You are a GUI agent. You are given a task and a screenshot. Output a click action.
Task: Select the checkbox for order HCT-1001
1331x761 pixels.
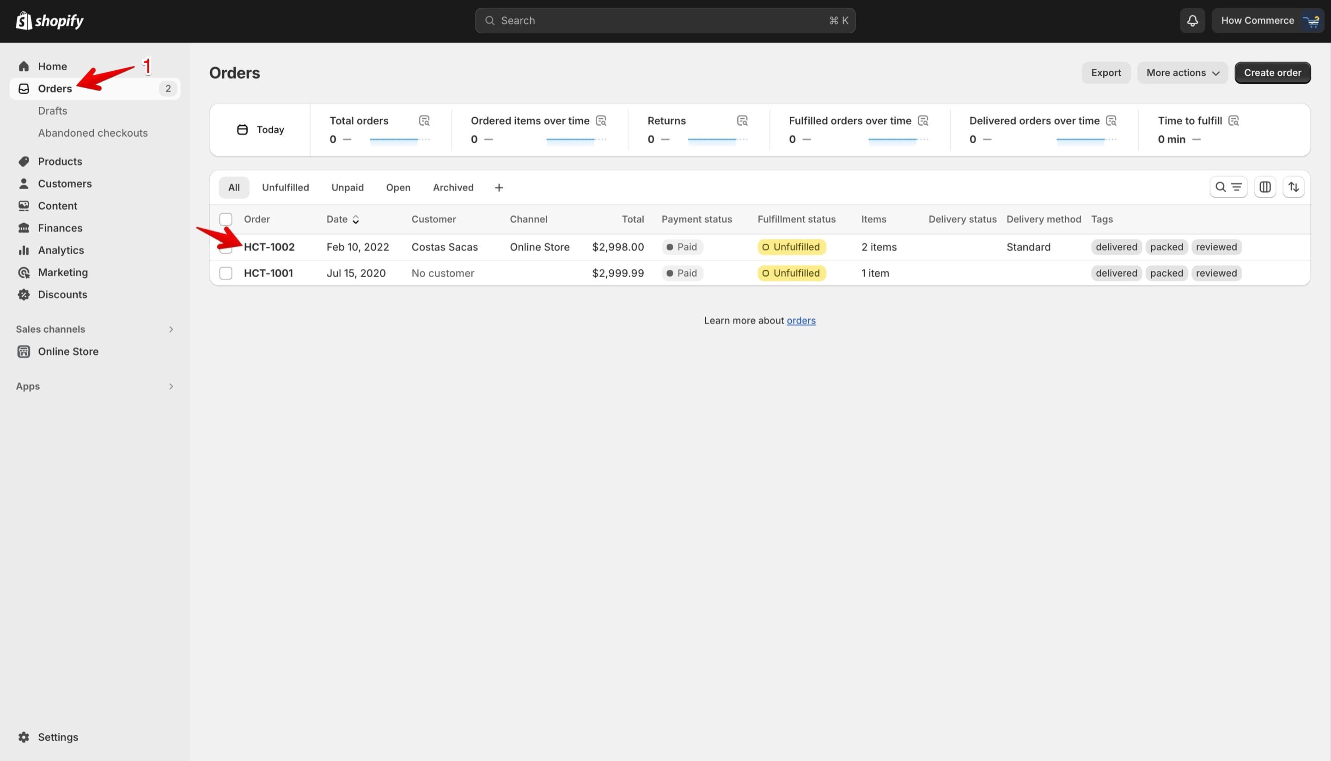(x=226, y=274)
